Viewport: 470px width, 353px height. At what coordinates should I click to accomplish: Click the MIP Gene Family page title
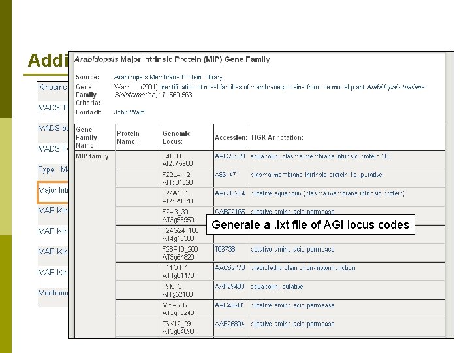coord(172,59)
